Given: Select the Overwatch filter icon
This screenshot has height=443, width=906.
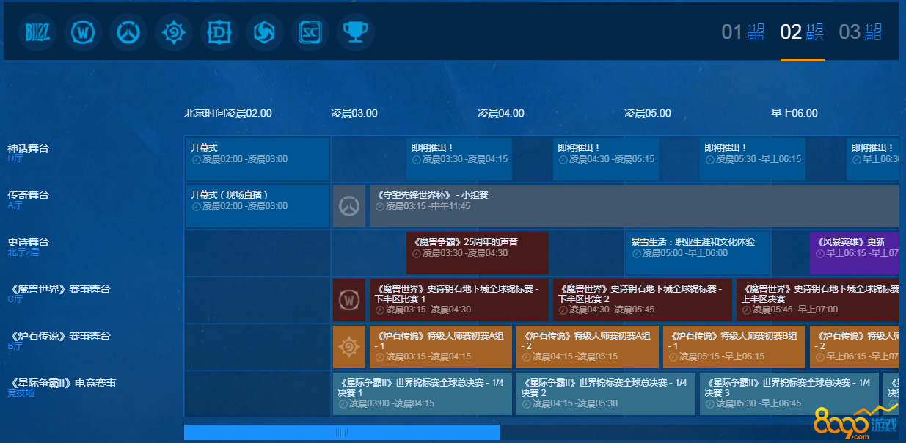Looking at the screenshot, I should pyautogui.click(x=128, y=32).
